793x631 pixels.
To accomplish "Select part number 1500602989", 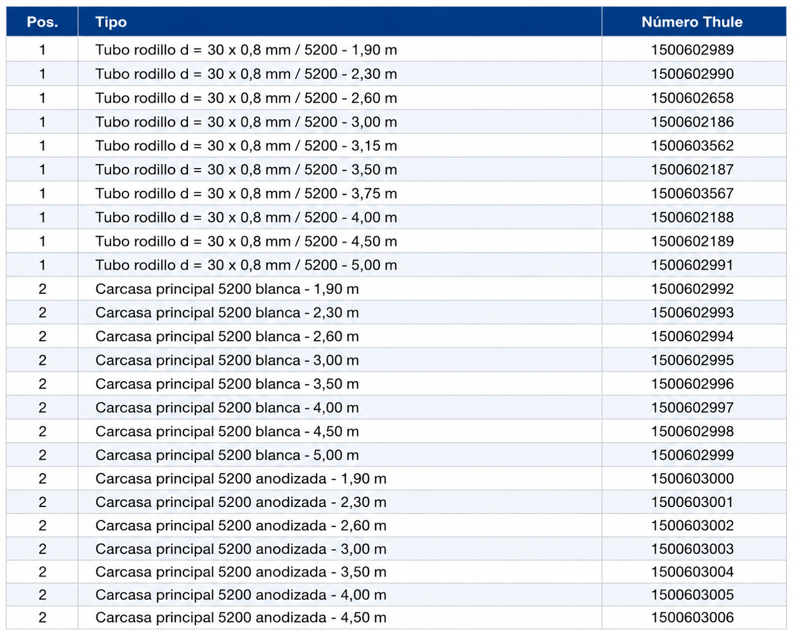I will point(693,50).
